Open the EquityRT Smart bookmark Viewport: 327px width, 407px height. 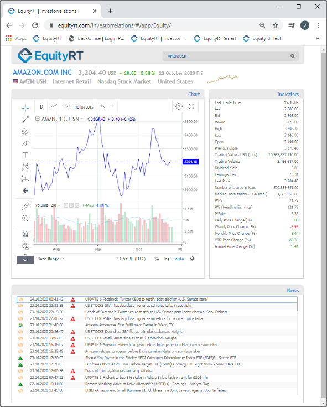tap(215, 38)
